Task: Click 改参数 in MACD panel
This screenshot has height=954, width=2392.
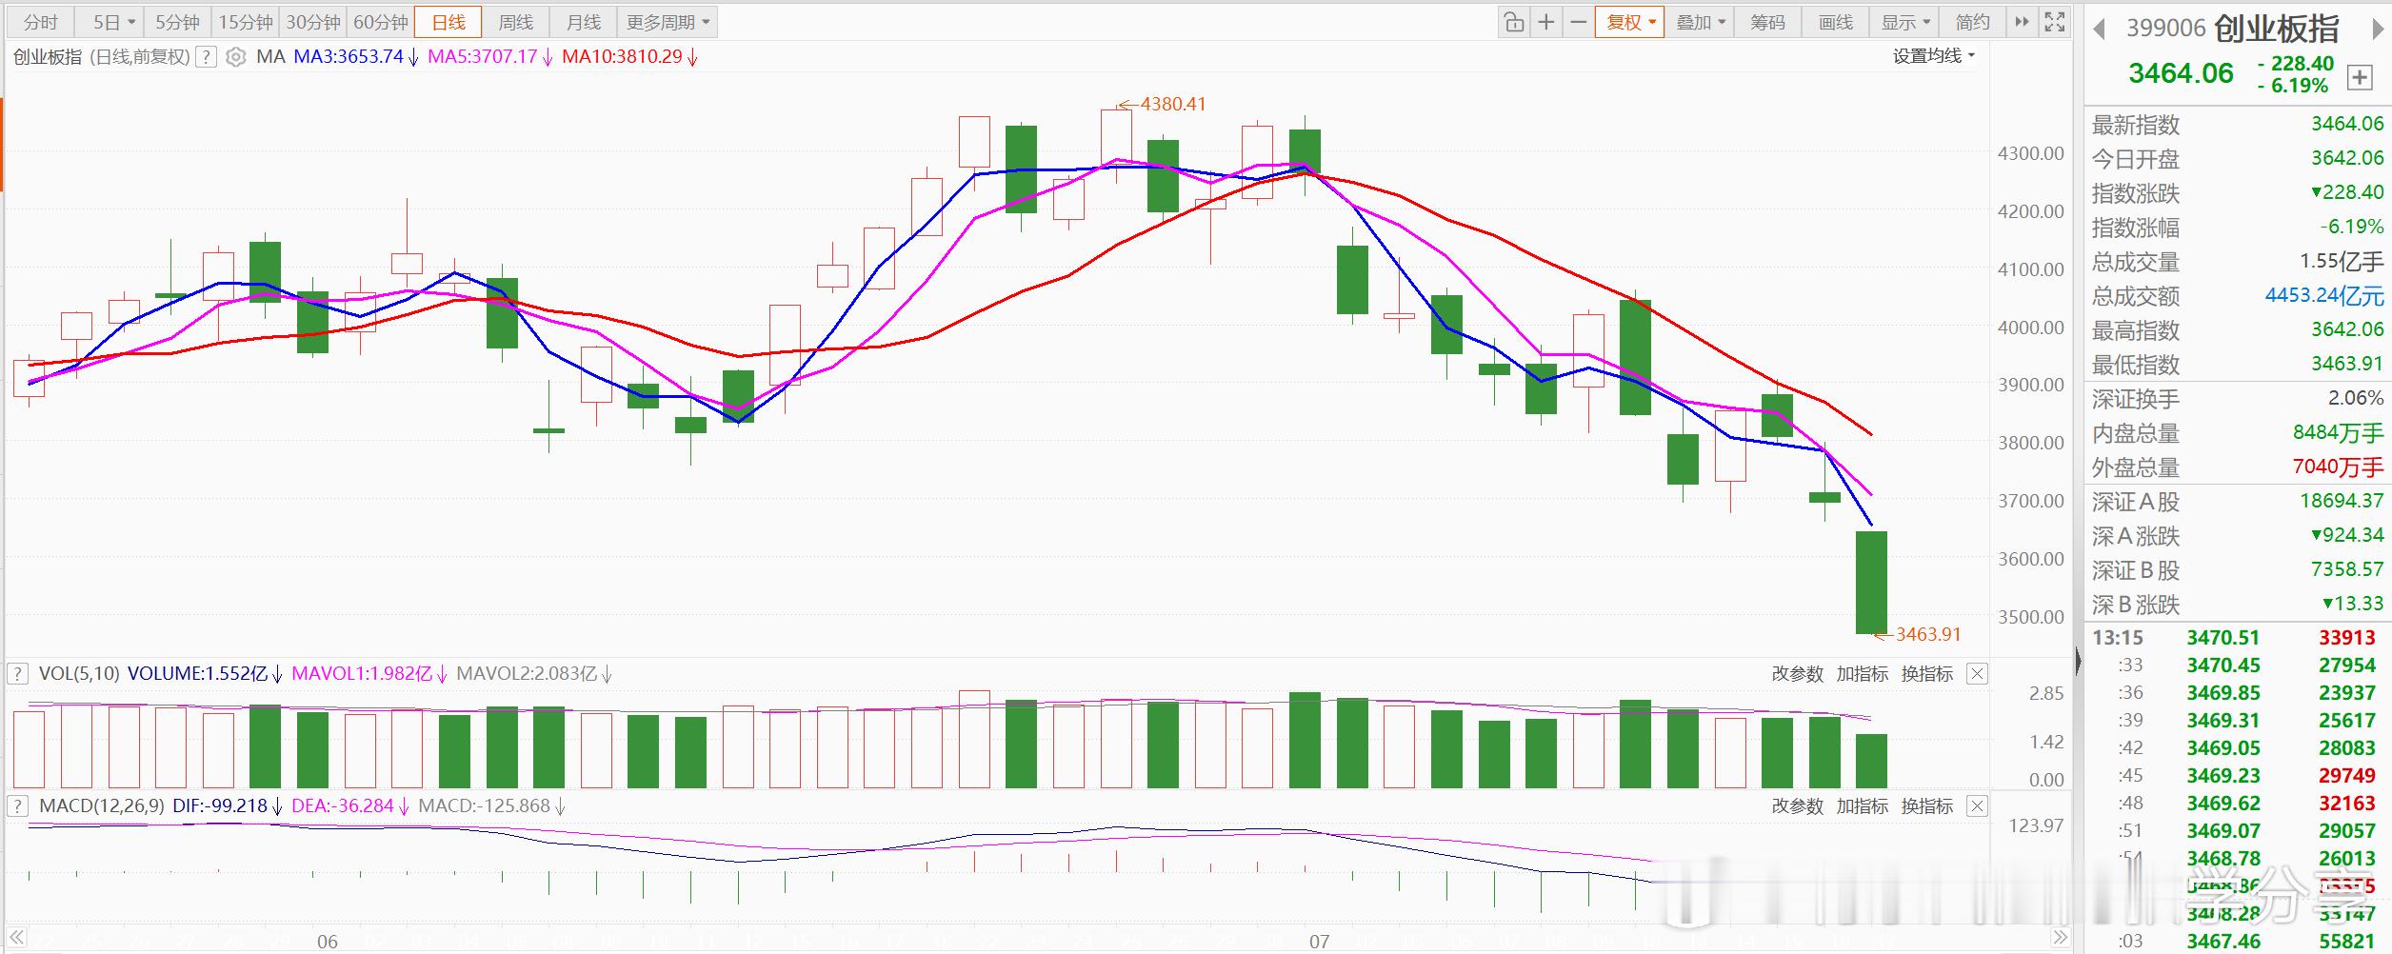Action: tap(1797, 806)
